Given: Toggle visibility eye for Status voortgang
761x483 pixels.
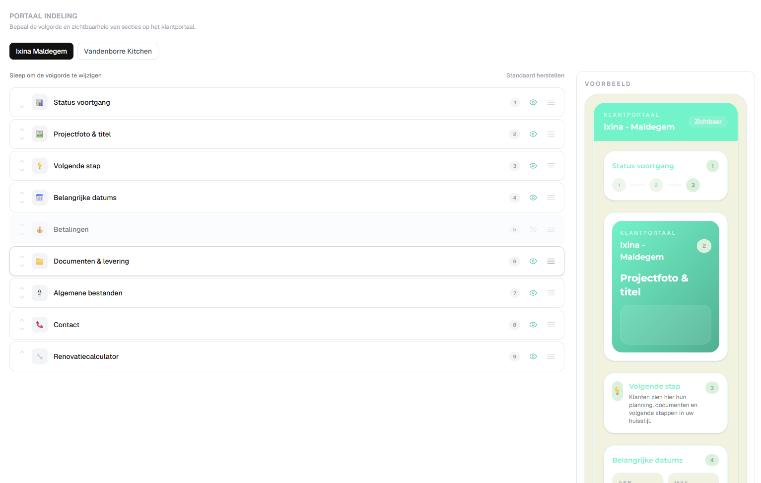Looking at the screenshot, I should [x=533, y=102].
